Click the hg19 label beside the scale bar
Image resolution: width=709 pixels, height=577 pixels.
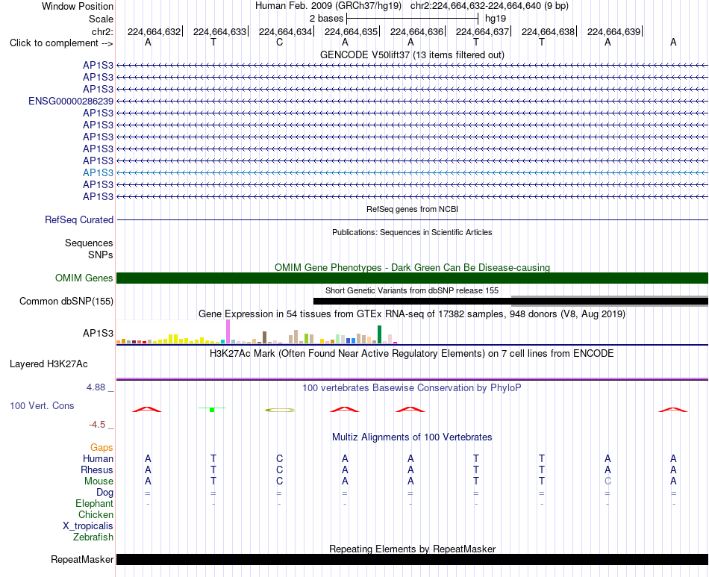[x=495, y=19]
